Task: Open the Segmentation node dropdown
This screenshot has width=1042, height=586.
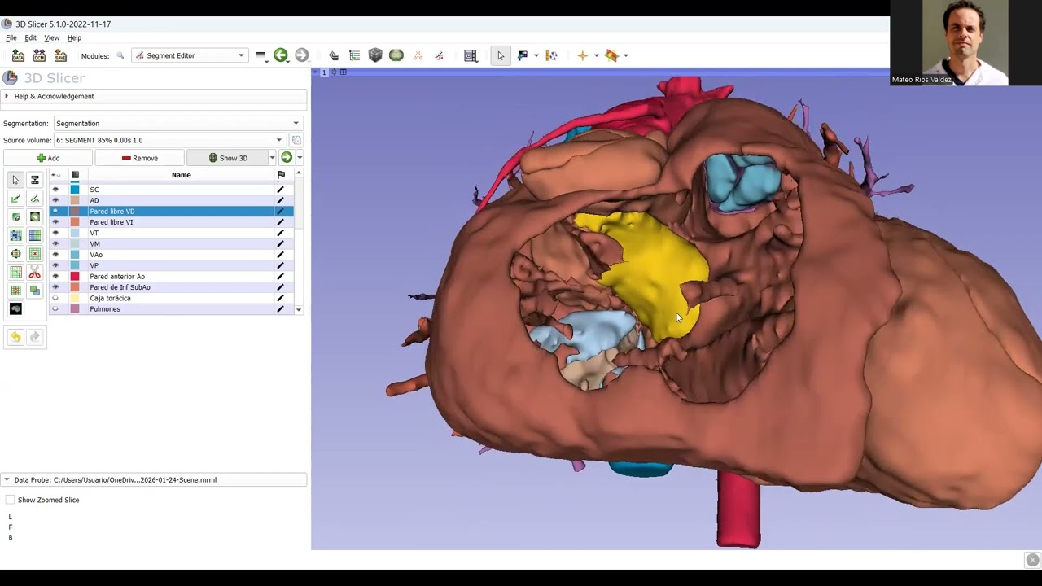Action: [x=177, y=124]
